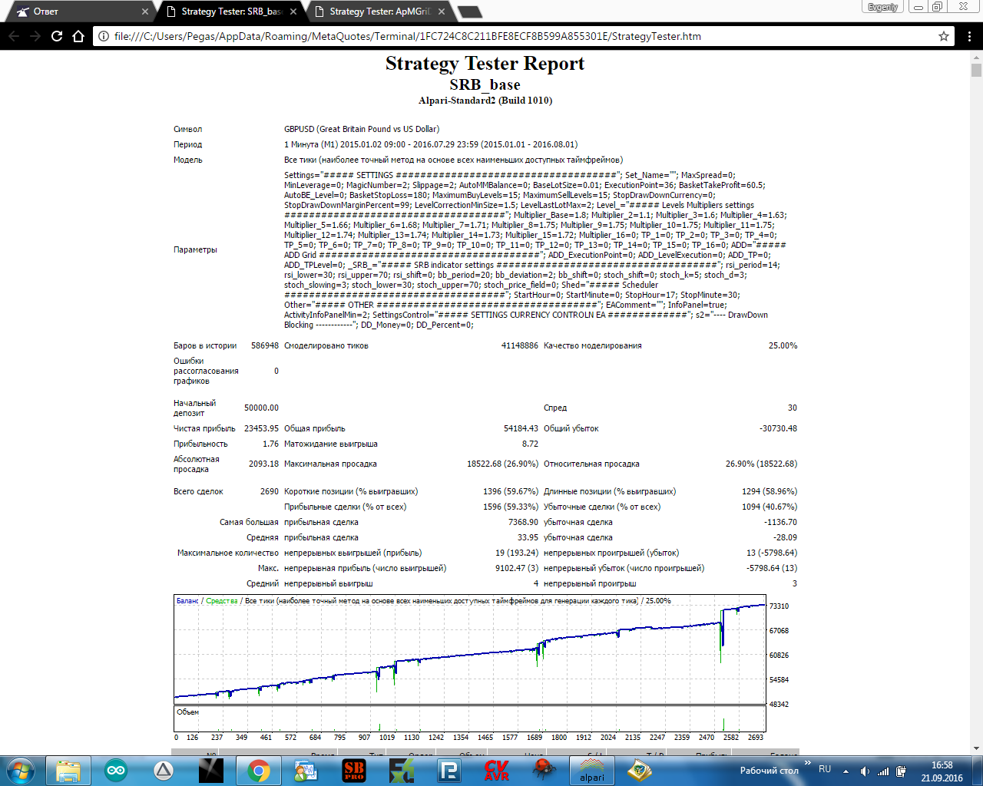983x786 pixels.
Task: Click the 'Alpari-Standard2 (Build 1010)' line
Action: click(x=485, y=101)
